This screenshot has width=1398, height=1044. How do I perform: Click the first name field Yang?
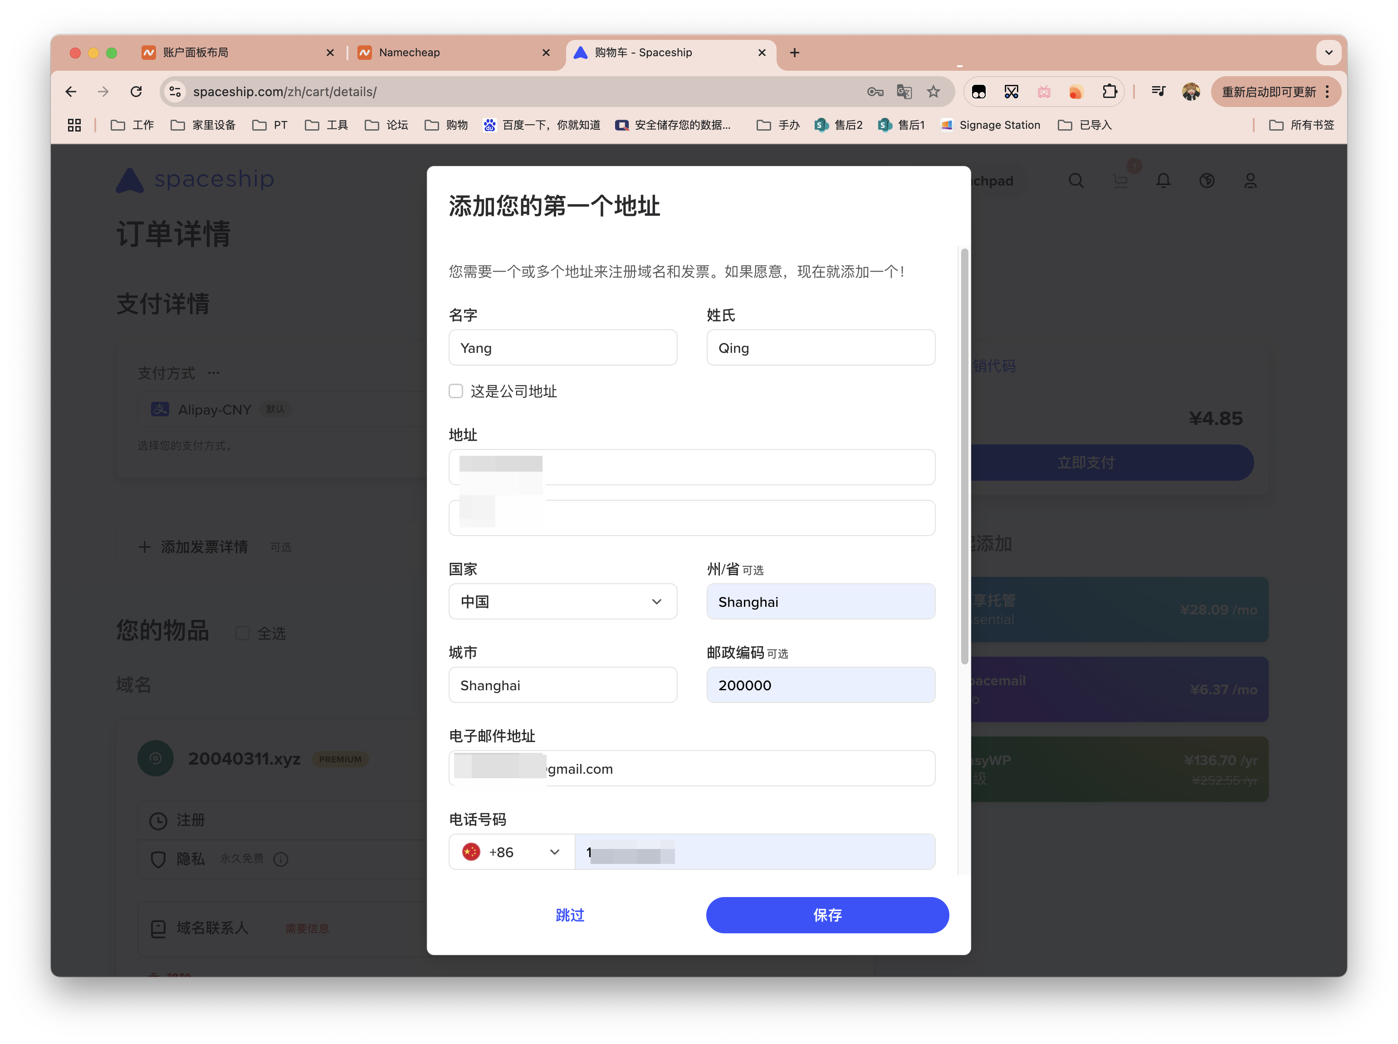click(x=562, y=347)
